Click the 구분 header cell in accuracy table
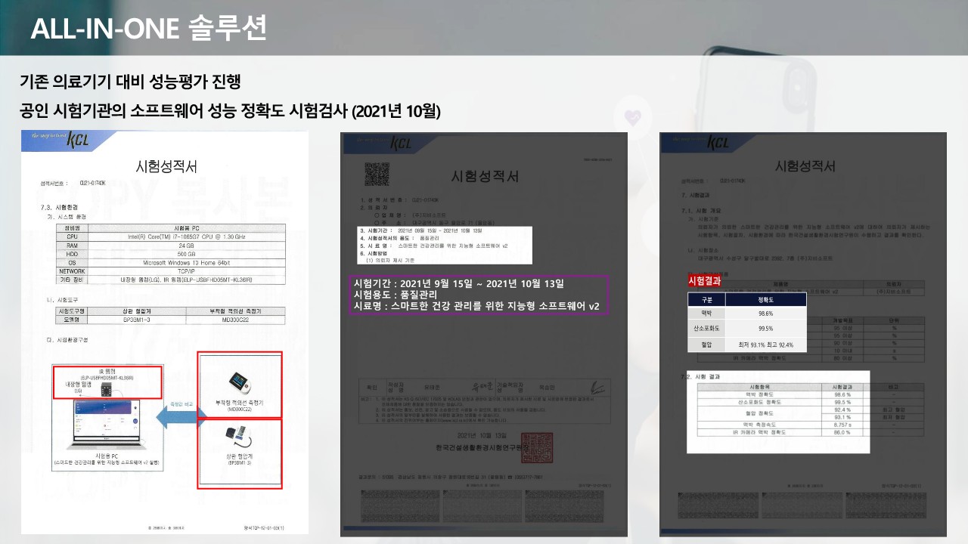Viewport: 968px width, 544px height. pos(707,300)
